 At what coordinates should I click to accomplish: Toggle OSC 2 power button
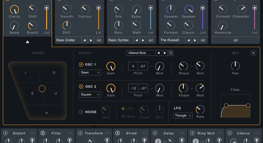pos(81,87)
